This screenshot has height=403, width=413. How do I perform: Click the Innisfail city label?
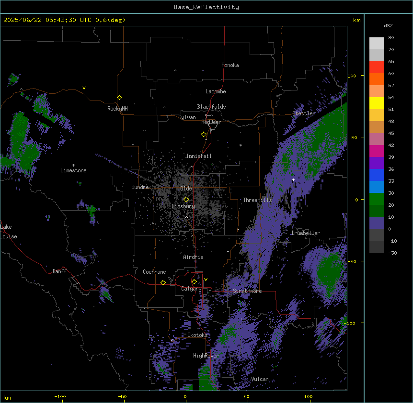199,156
